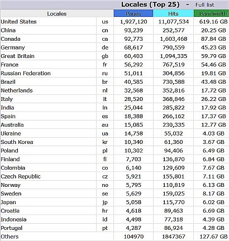Click Canada hits value 1,603,468
229x241 pixels.
coord(174,39)
